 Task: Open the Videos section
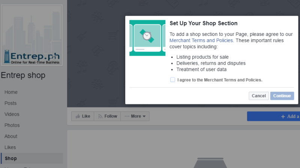click(12, 114)
